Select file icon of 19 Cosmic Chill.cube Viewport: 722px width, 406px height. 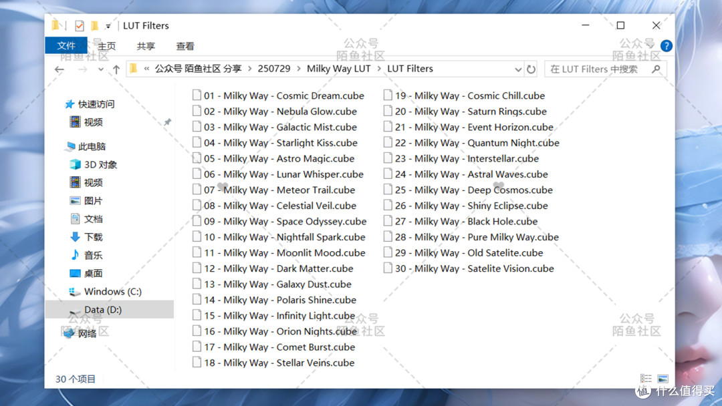tap(388, 95)
